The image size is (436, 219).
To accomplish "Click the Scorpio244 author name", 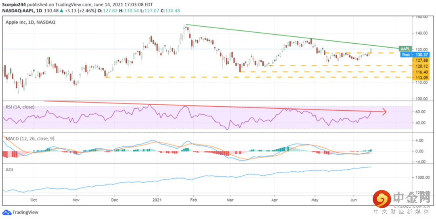I will pos(14,5).
